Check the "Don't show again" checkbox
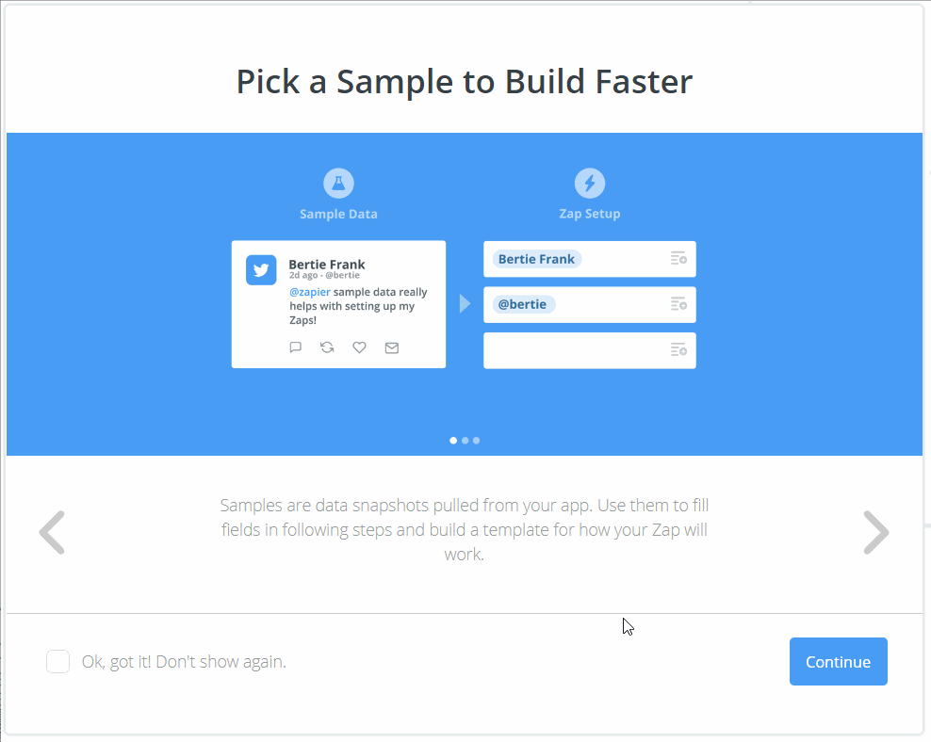The height and width of the screenshot is (742, 931). [58, 662]
